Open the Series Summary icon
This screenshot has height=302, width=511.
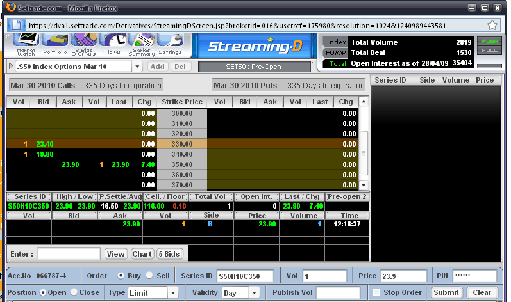click(x=142, y=45)
